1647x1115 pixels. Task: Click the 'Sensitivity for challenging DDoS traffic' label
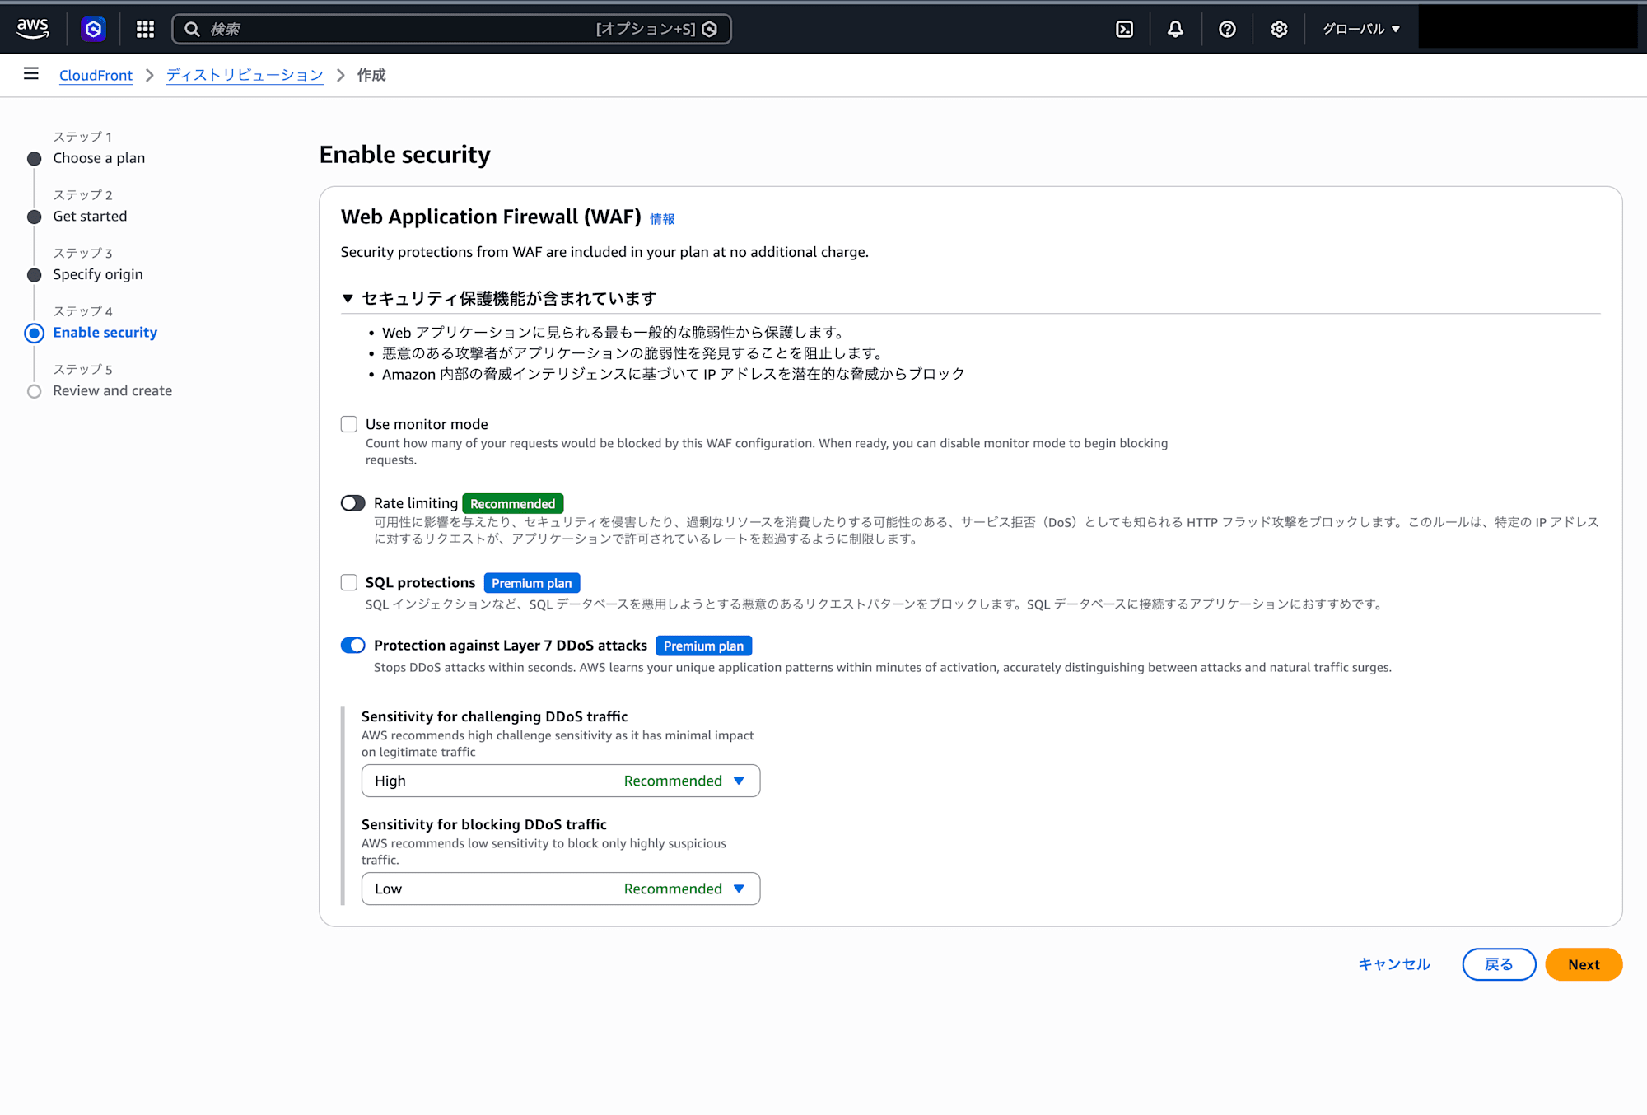coord(494,716)
